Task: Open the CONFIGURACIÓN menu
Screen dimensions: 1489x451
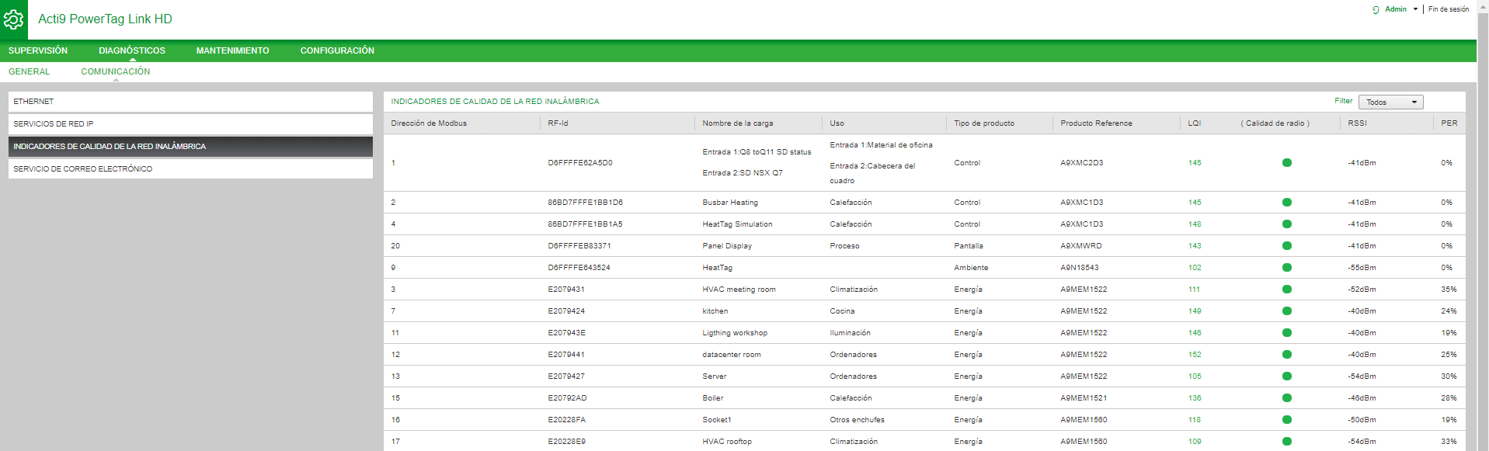Action: coord(337,50)
